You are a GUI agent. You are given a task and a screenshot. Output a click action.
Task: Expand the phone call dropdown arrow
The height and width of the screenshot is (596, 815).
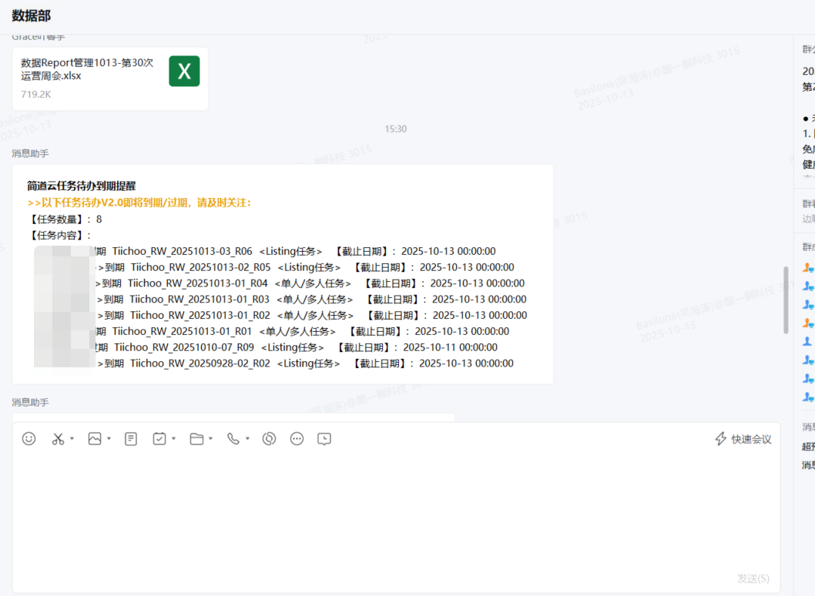(247, 439)
